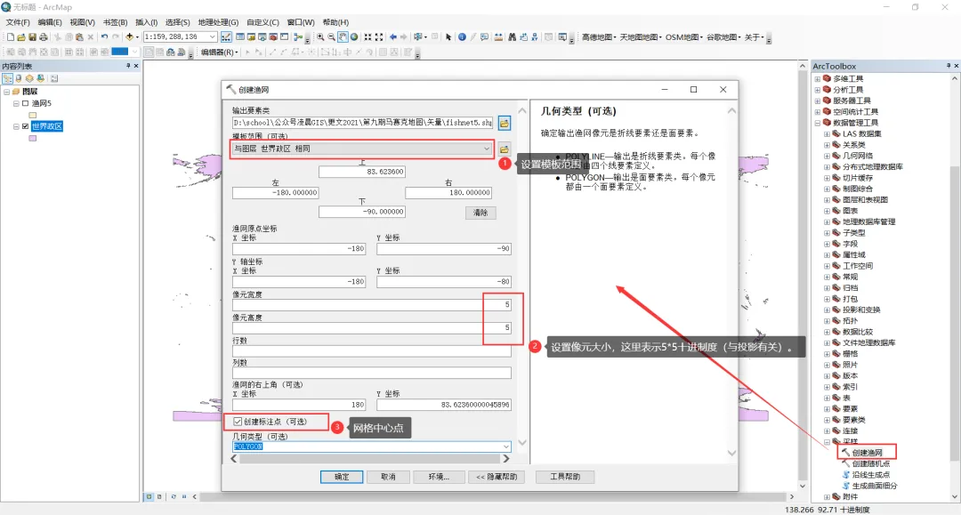Screen dimensions: 961x515
Task: Expand the 多维工具 toolbox
Action: click(x=817, y=79)
